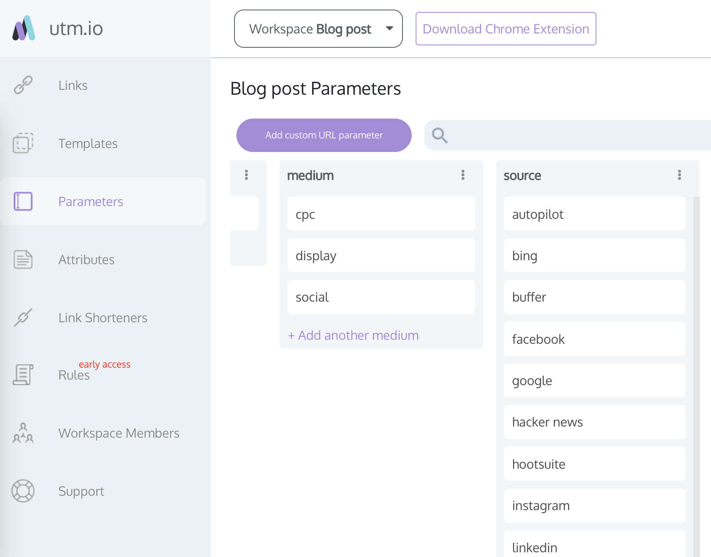Select the display medium value
This screenshot has width=711, height=557.
tap(381, 255)
